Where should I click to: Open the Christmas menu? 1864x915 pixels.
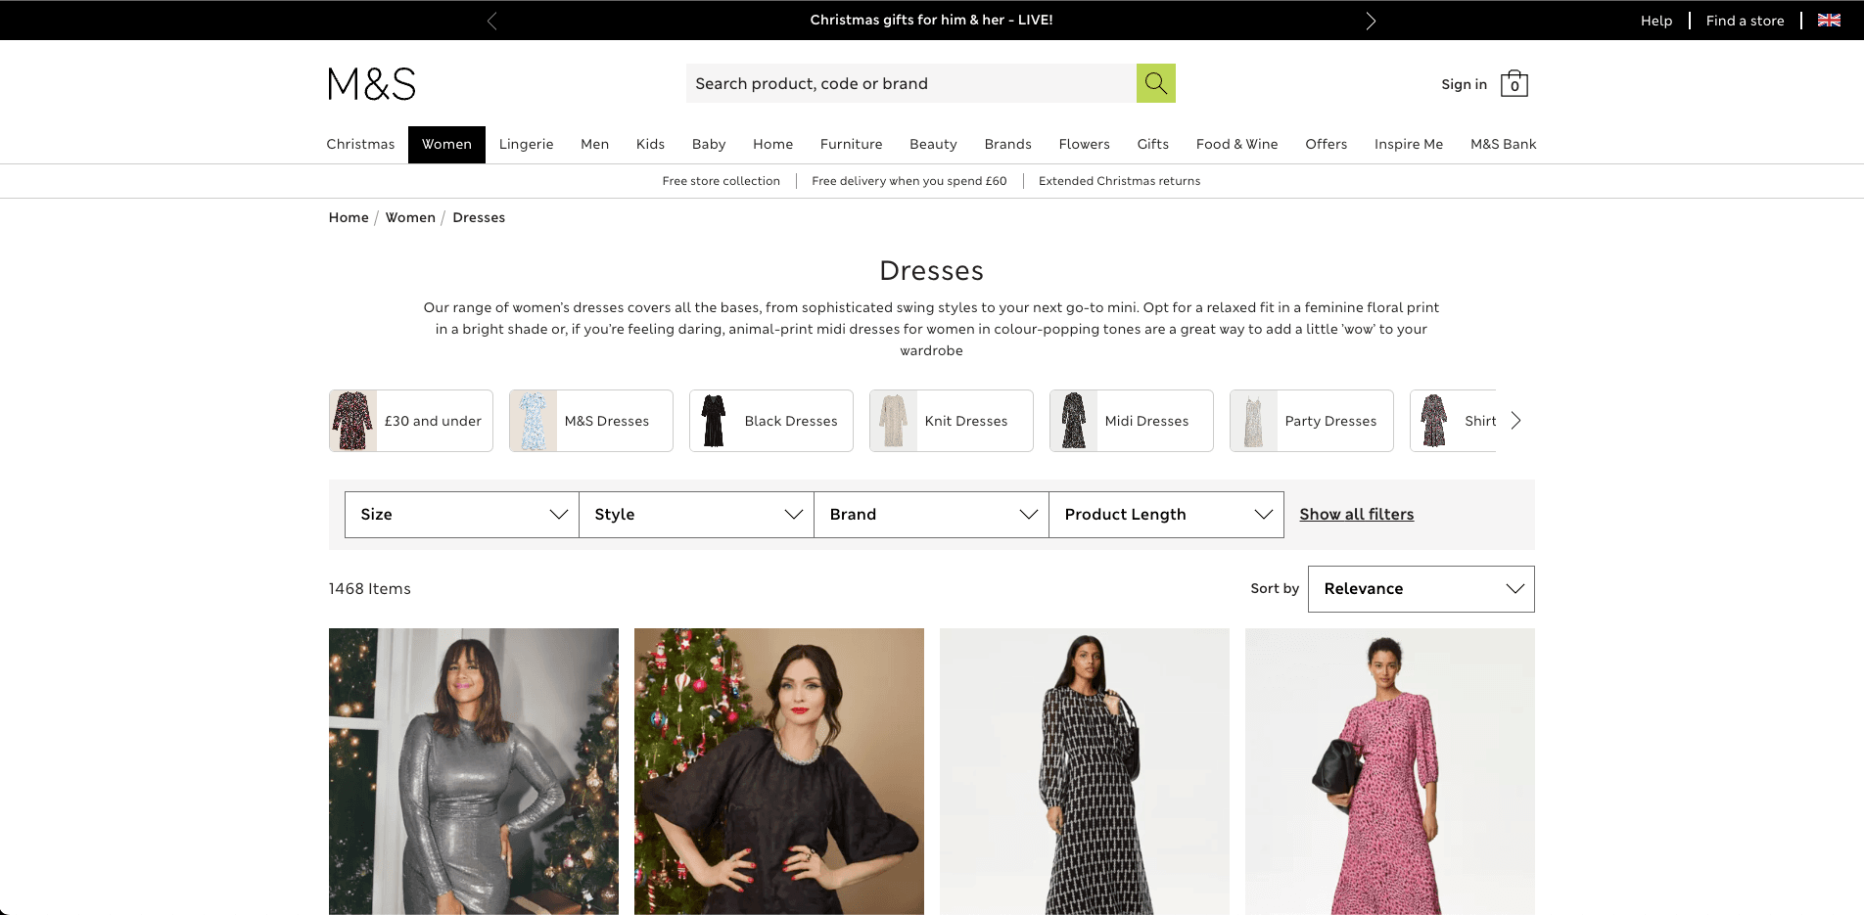click(x=360, y=144)
